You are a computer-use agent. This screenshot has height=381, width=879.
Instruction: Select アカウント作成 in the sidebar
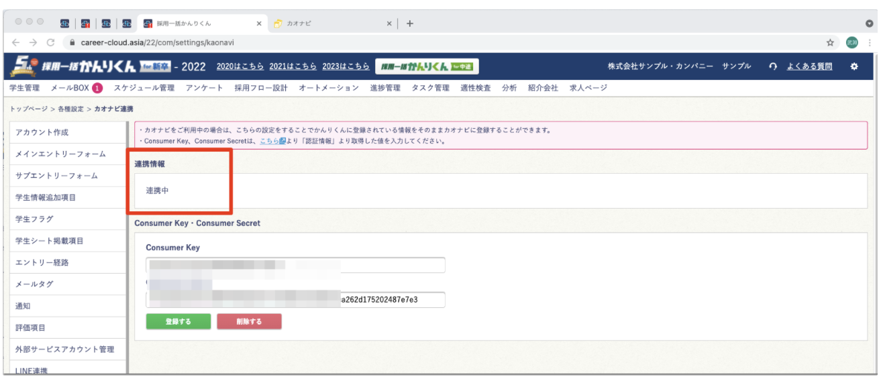[x=68, y=132]
